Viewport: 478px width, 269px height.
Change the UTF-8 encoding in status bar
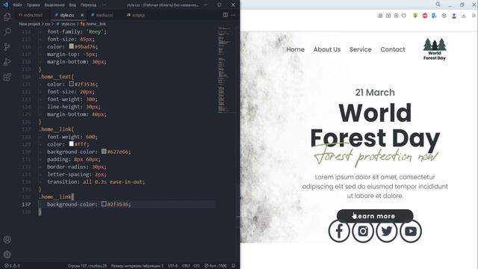(x=173, y=266)
